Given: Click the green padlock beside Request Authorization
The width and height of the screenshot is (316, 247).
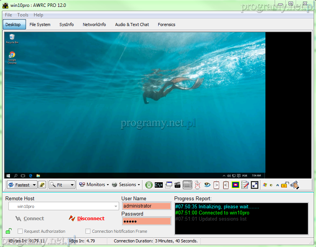Looking at the screenshot, I should [8, 231].
